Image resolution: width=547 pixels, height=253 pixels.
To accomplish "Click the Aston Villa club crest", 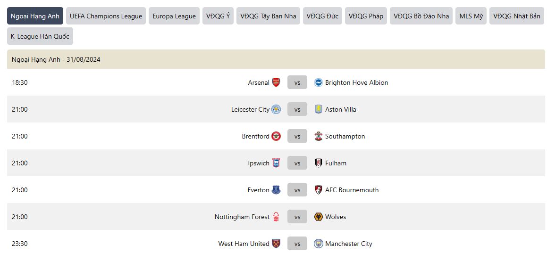I will [319, 109].
